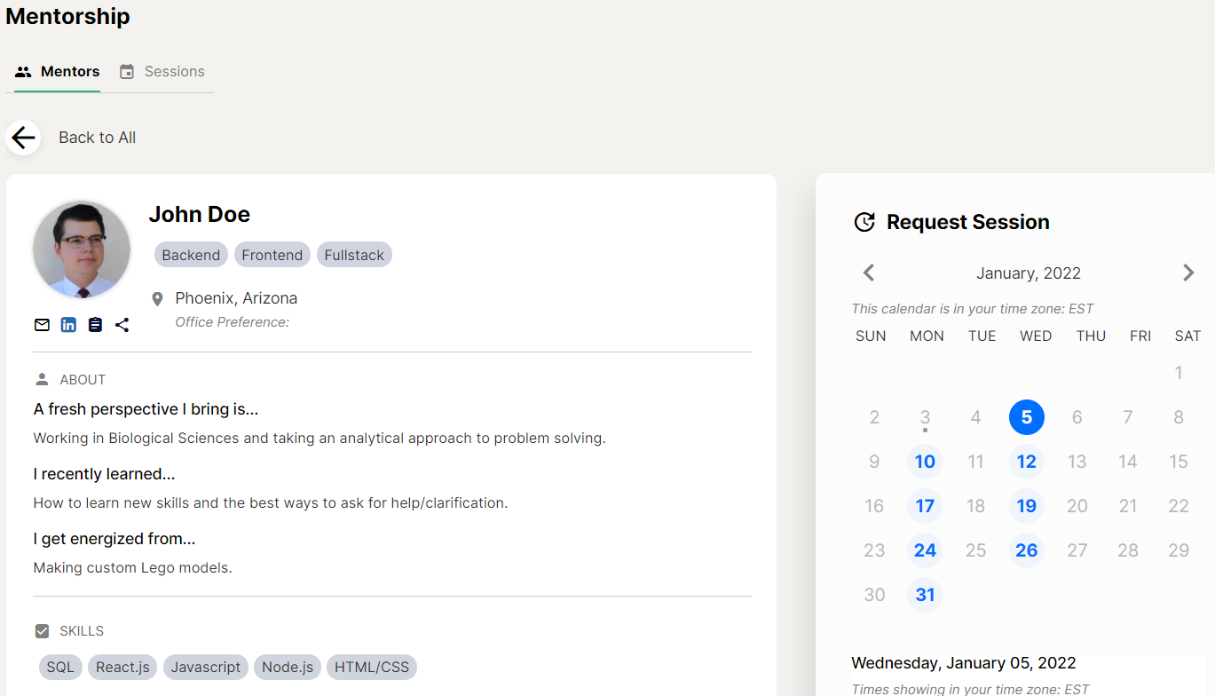
Task: Click the Back to All link
Action: pos(97,138)
